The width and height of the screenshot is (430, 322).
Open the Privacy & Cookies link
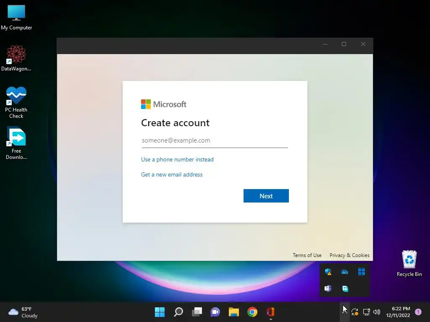(349, 255)
